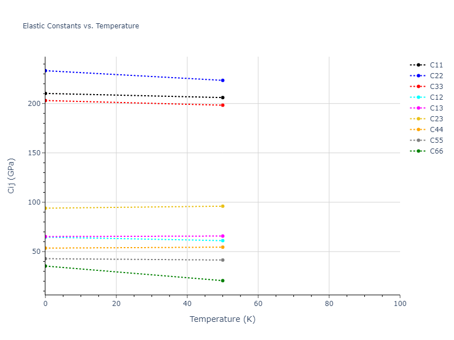Click the 'Elastic Constants vs. Temperature' title
Viewport: 454px width, 340px height.
coord(81,26)
